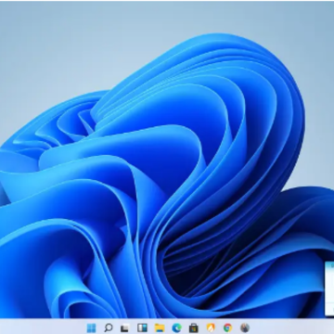Click the icon in the popup header
Screen dimensions: 334x334
[x=332, y=265]
